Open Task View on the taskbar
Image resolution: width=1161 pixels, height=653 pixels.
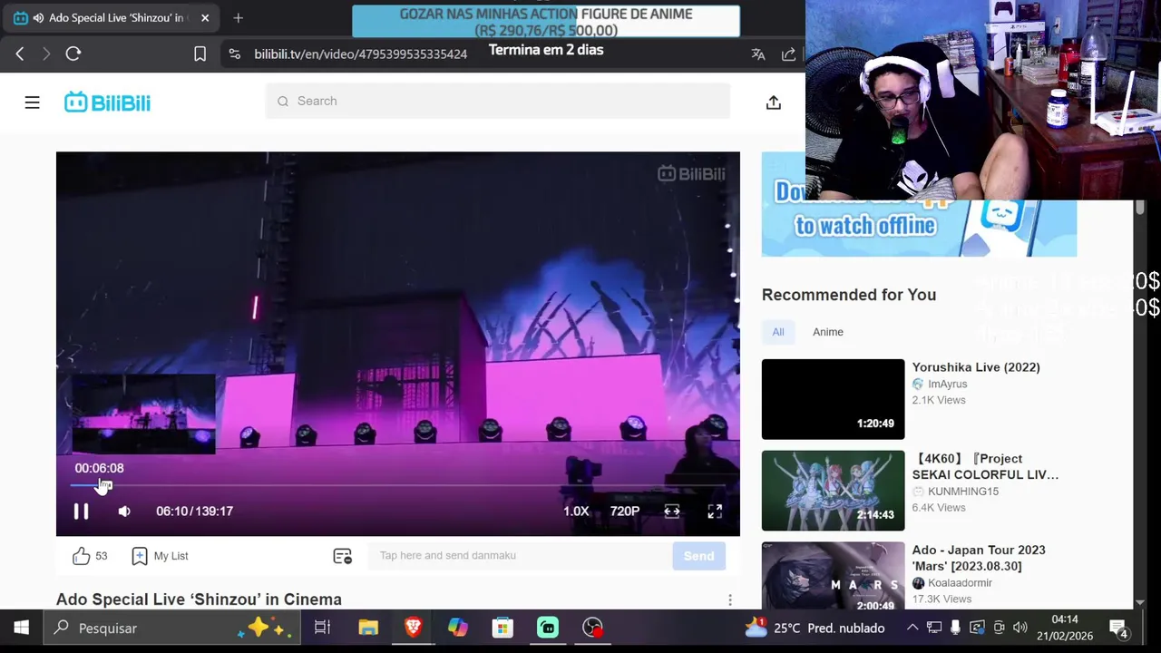(322, 628)
